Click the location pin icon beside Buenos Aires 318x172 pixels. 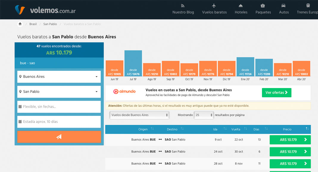click(x=20, y=77)
